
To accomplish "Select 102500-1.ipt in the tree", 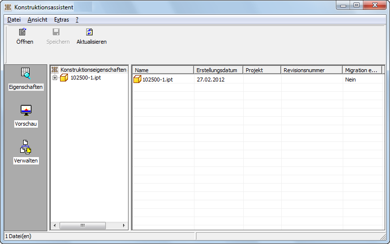I will click(x=86, y=78).
